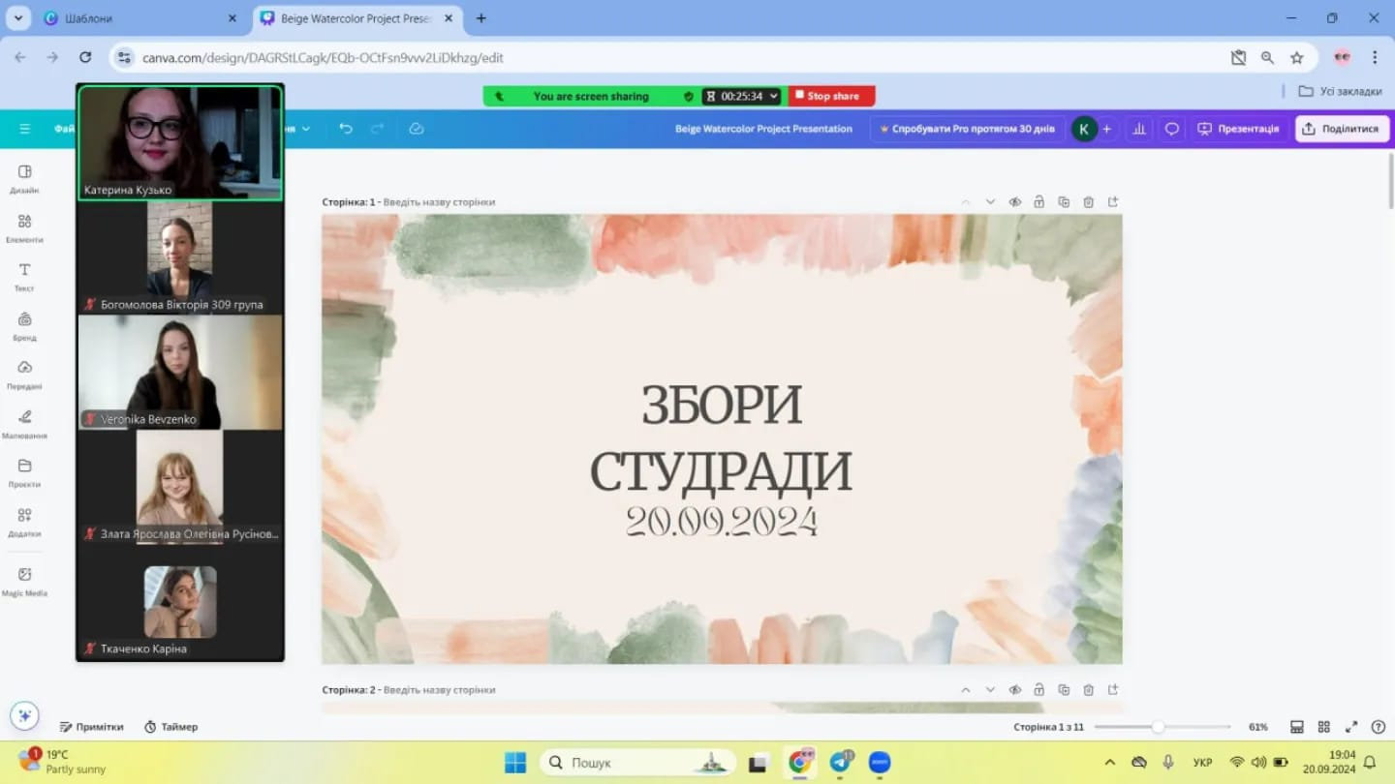Open a new browser tab
Viewport: 1395px width, 784px height.
click(x=481, y=18)
